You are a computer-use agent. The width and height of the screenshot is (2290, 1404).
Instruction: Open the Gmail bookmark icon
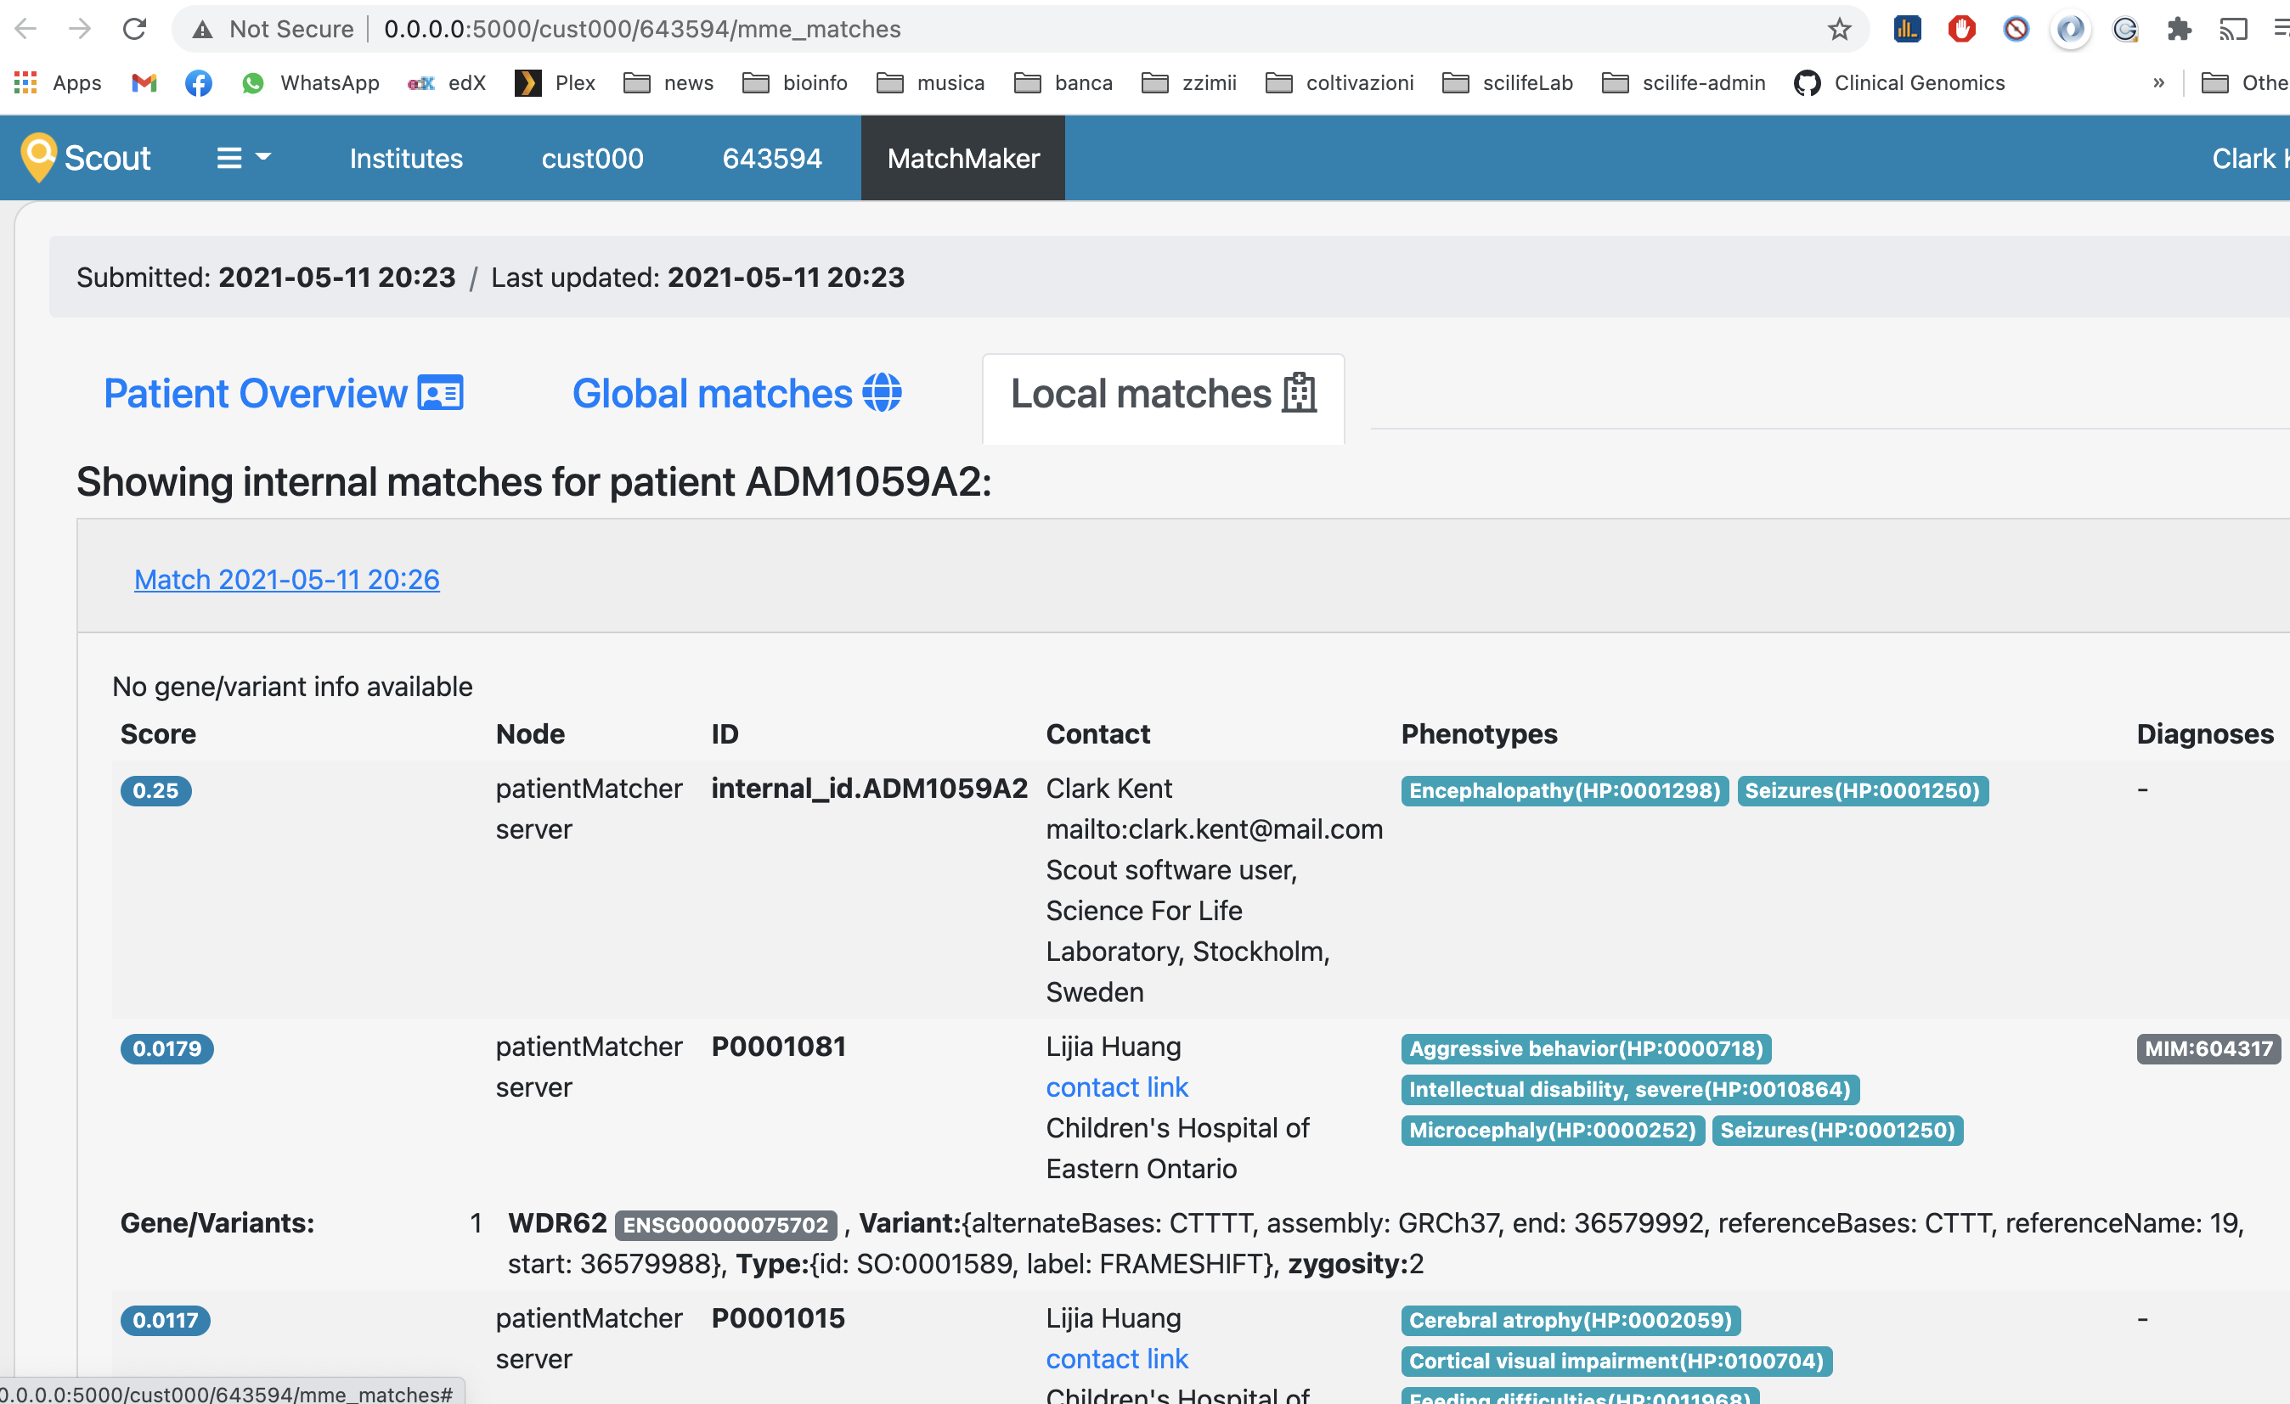point(144,82)
